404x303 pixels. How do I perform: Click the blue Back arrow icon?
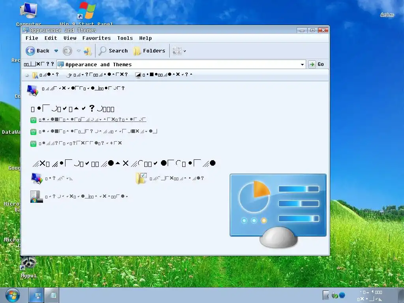[x=30, y=51]
